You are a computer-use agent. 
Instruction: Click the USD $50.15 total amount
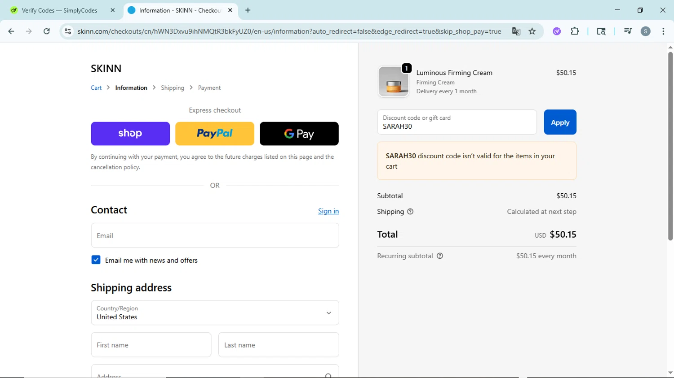(555, 235)
